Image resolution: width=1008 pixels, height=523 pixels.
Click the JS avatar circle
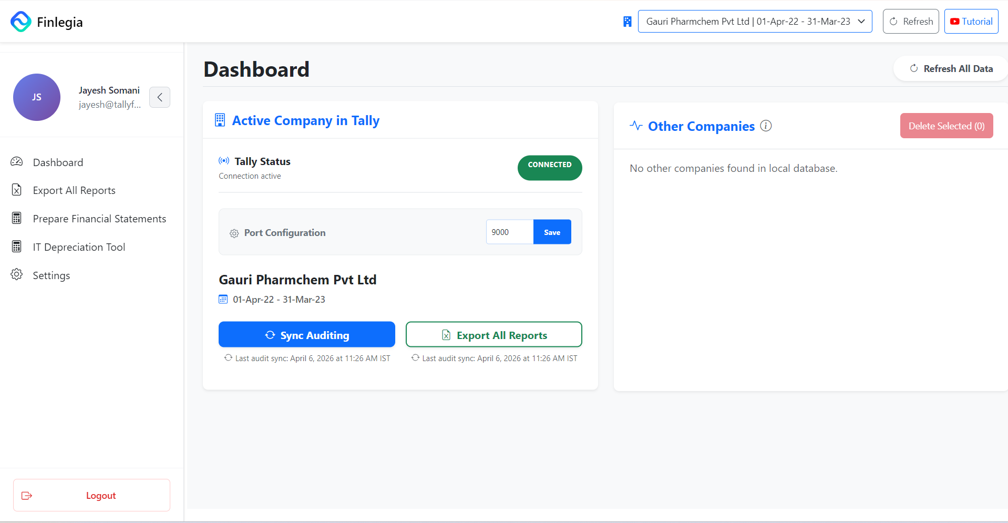tap(36, 97)
